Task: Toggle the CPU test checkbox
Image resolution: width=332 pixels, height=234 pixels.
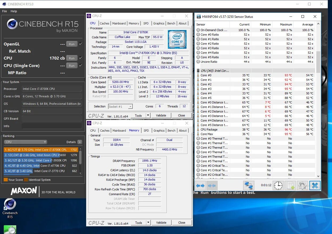Action: coord(81,58)
